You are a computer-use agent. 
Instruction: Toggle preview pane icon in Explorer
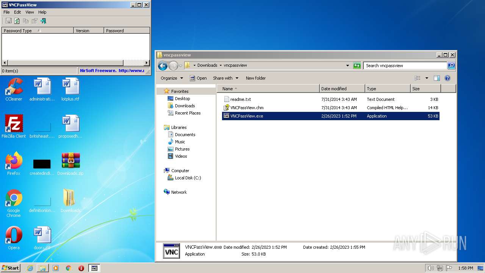tap(436, 78)
